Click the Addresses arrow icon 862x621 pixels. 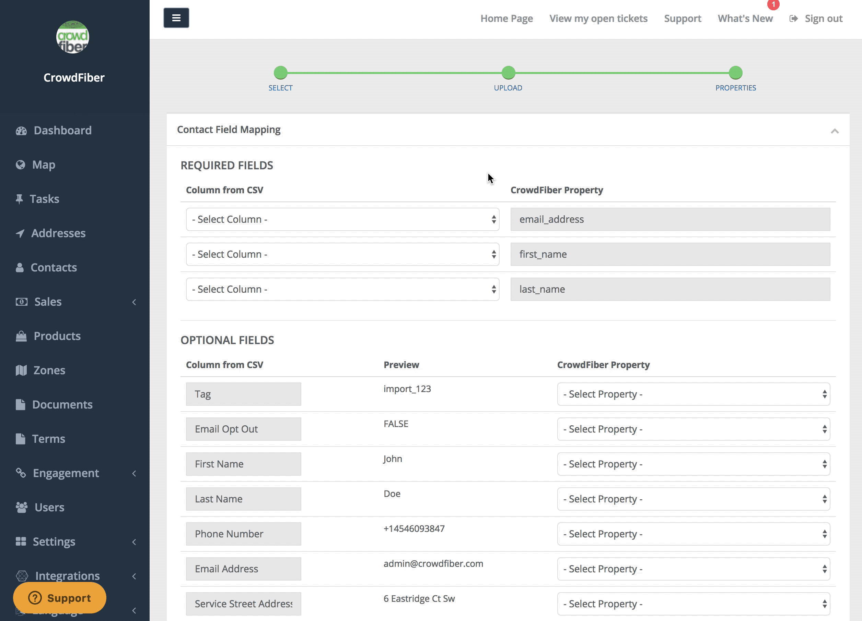point(20,233)
